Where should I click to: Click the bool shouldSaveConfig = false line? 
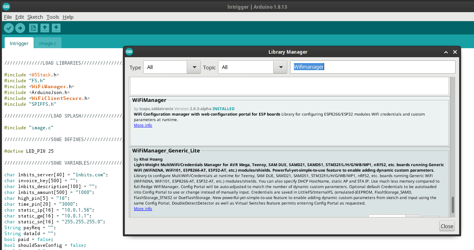(45, 245)
